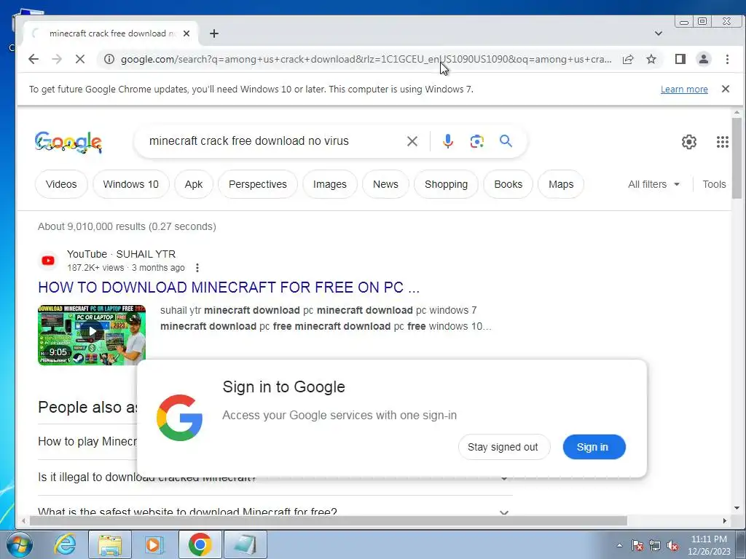Dismiss the Chrome update notification bar
746x559 pixels.
725,89
